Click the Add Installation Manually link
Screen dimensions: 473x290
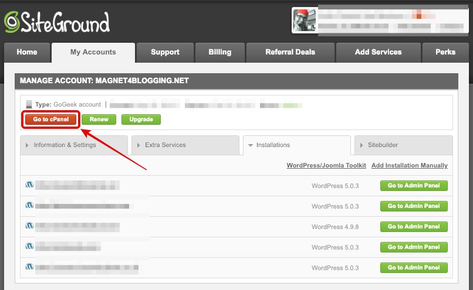point(410,165)
